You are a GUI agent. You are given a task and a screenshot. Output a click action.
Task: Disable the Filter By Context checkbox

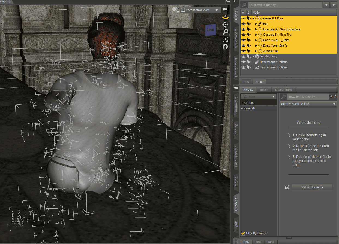click(x=243, y=233)
